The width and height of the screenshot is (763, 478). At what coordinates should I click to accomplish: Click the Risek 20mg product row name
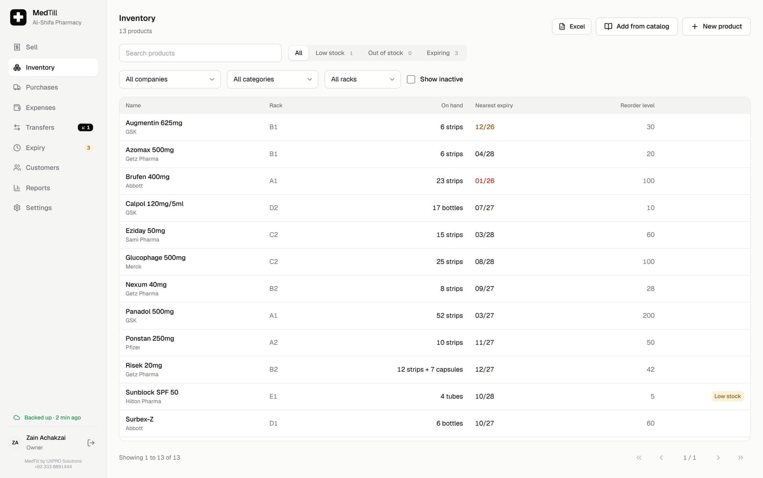click(144, 366)
